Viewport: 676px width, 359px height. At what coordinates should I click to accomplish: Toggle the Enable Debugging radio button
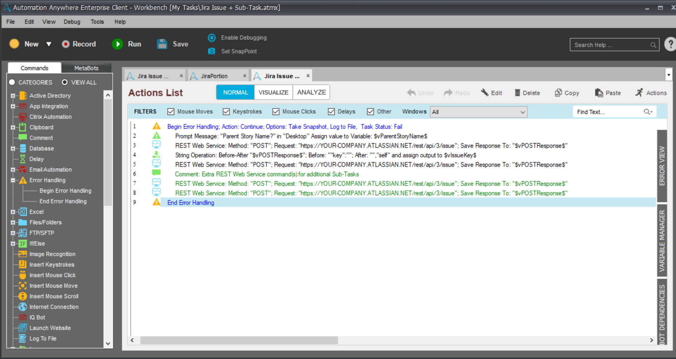coord(212,38)
